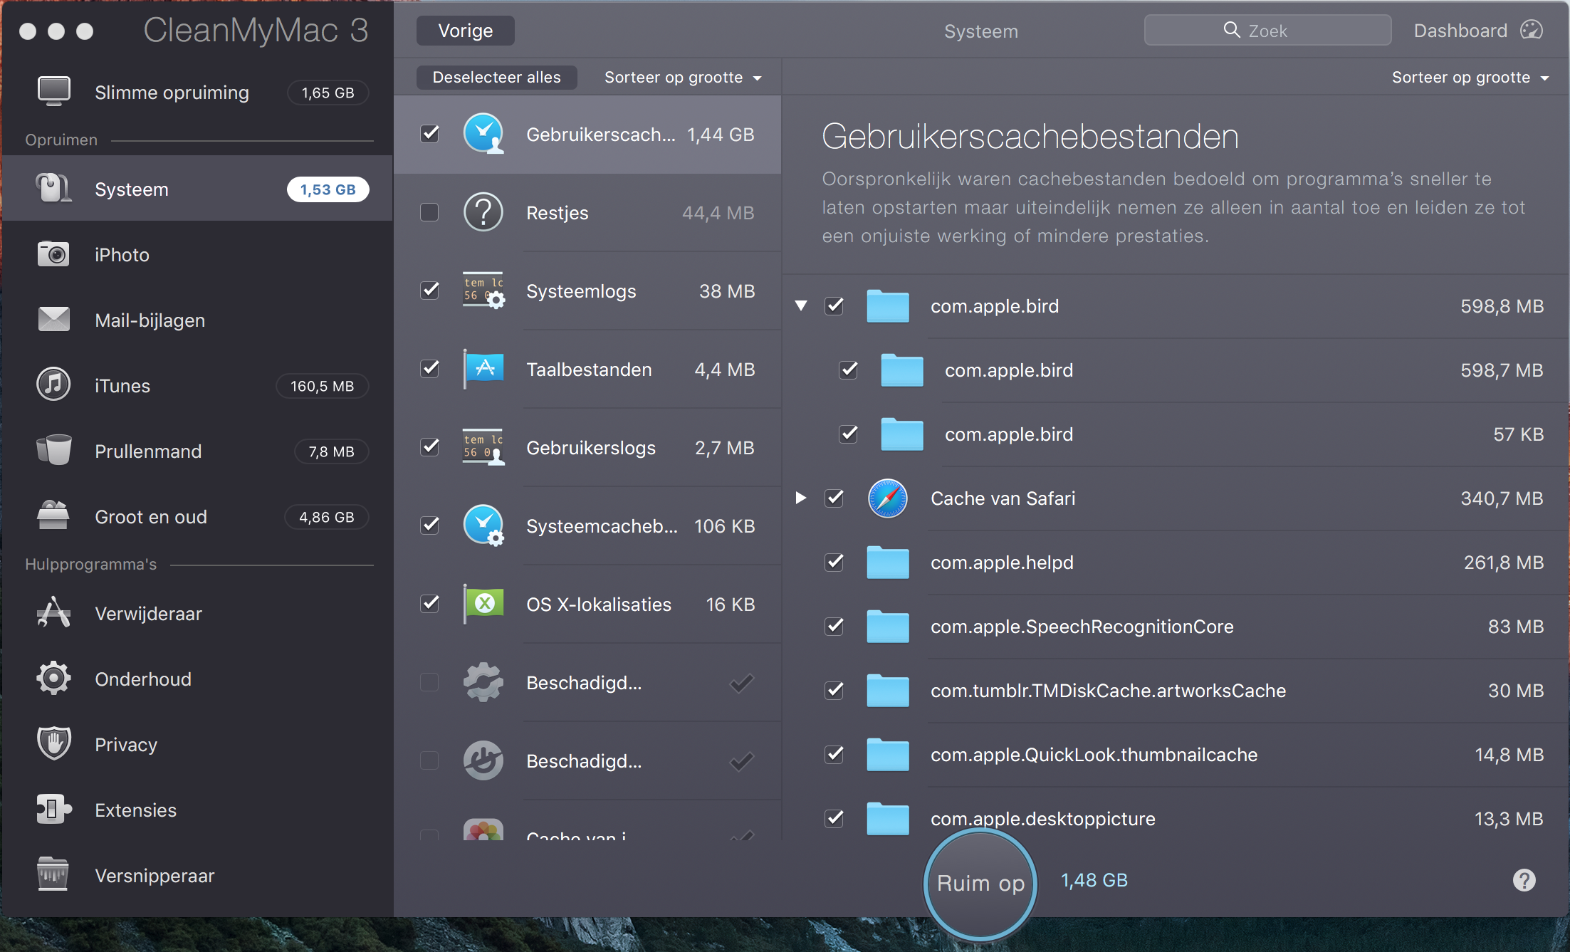The image size is (1570, 952).
Task: Expand the Cache van Safari item
Action: pyautogui.click(x=801, y=498)
